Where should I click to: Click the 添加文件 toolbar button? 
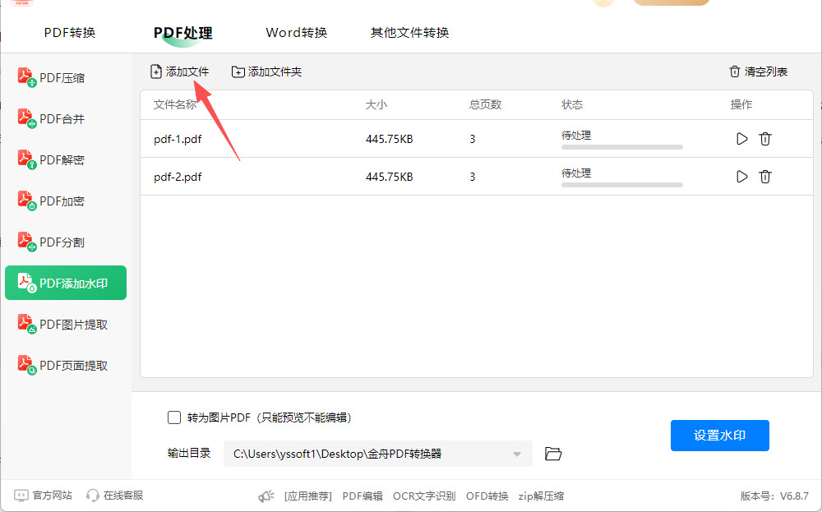(x=179, y=71)
